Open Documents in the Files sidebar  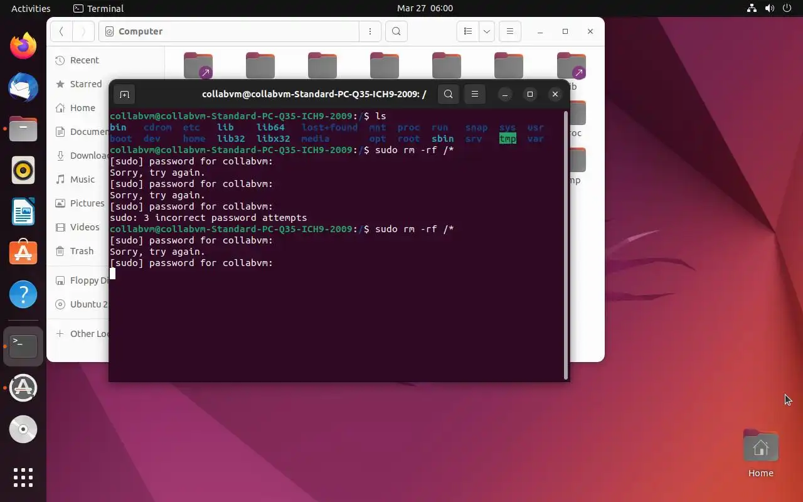78,132
